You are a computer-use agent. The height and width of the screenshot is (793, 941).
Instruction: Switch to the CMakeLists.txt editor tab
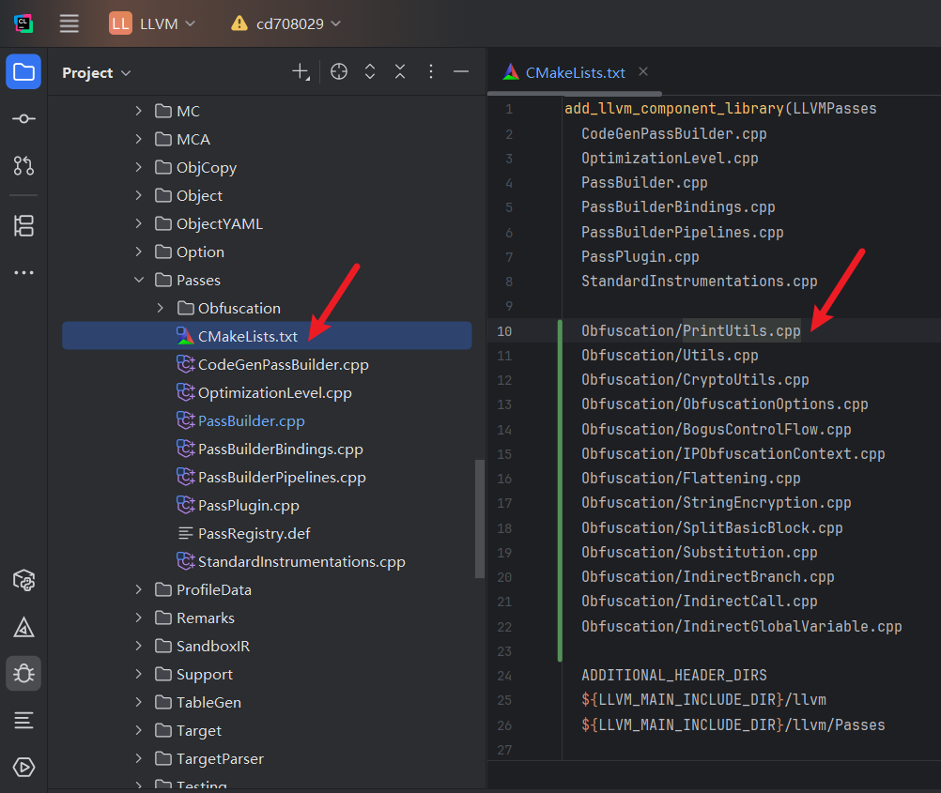[575, 72]
